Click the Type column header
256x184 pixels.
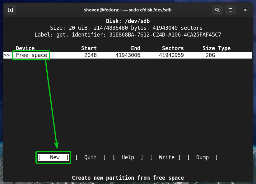[224, 48]
